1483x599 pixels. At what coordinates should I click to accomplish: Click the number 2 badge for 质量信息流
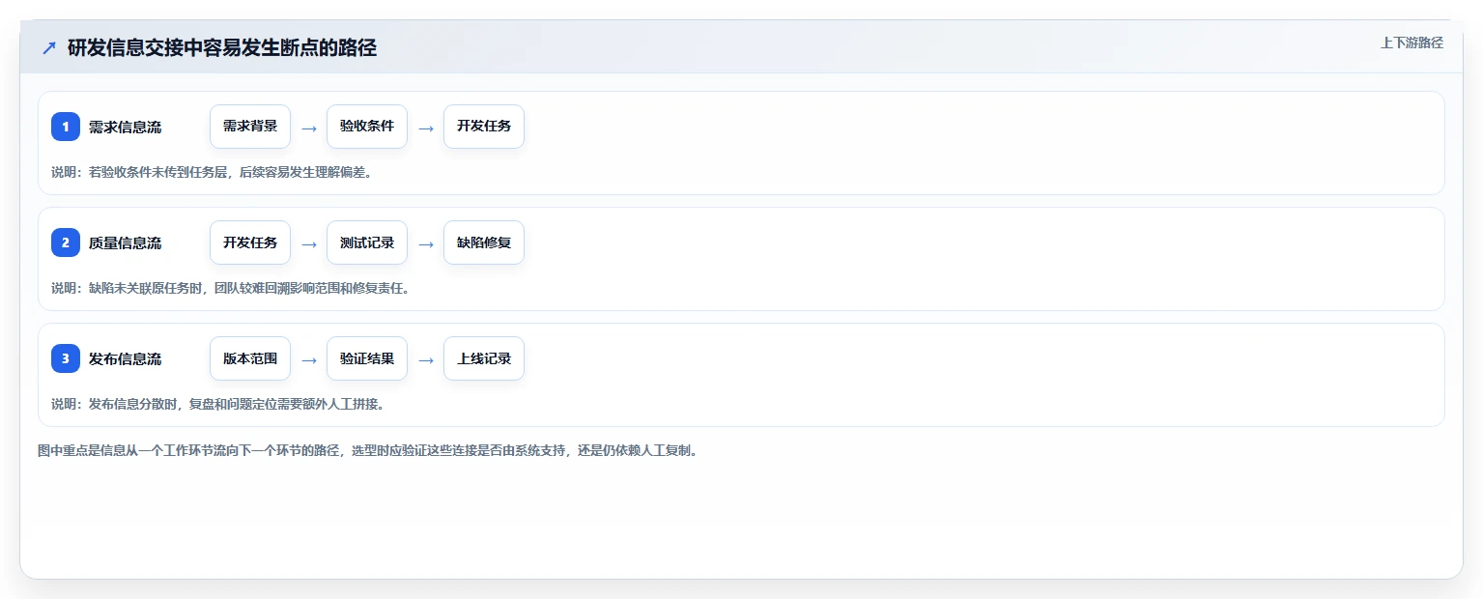pos(66,242)
